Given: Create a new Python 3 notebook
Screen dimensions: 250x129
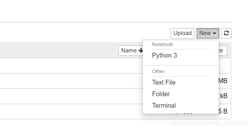Looking at the screenshot, I should tap(164, 55).
